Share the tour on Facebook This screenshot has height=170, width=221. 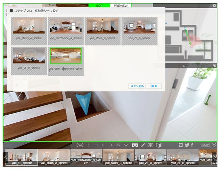192,145
